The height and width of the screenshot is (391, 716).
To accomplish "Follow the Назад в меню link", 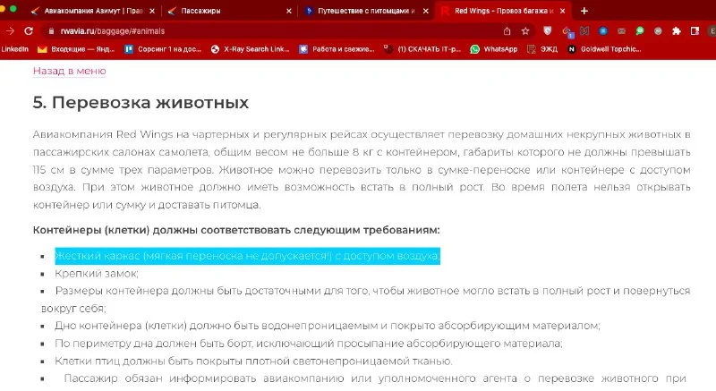I will 70,72.
